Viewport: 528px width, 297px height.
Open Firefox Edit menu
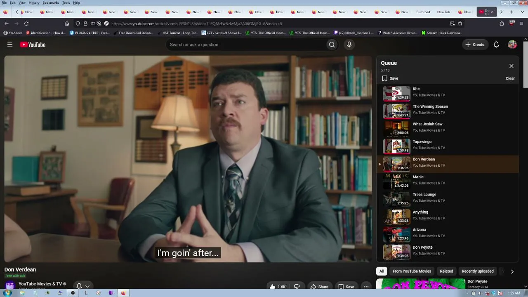[x=13, y=3]
